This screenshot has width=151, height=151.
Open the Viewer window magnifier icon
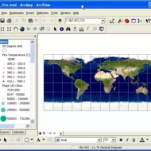point(101,29)
